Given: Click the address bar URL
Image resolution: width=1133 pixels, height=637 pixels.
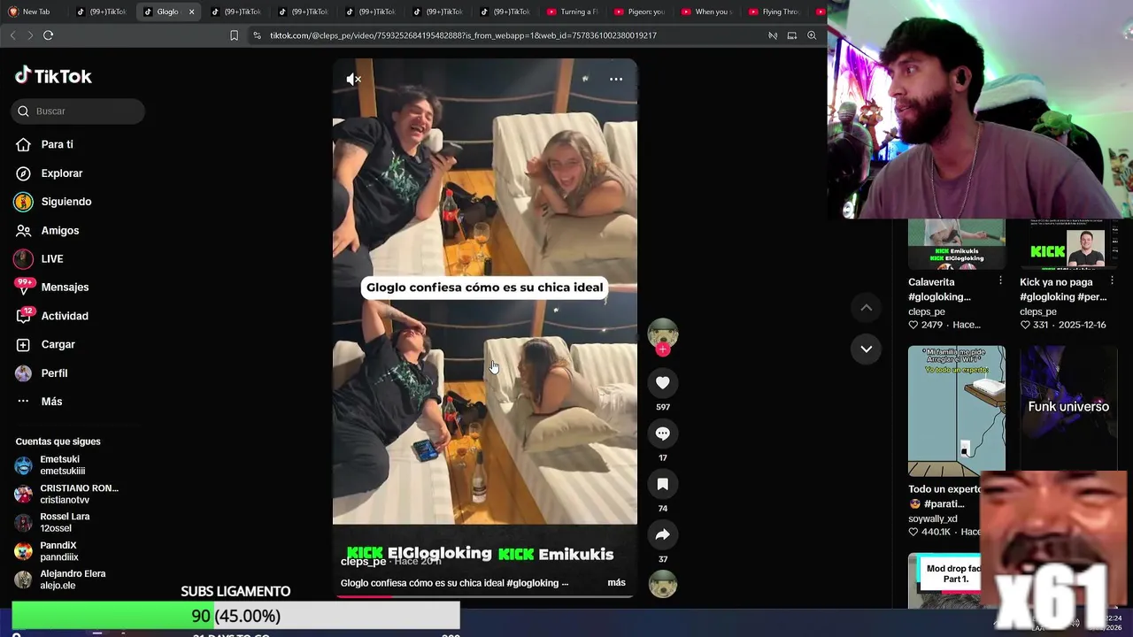Looking at the screenshot, I should tap(463, 35).
